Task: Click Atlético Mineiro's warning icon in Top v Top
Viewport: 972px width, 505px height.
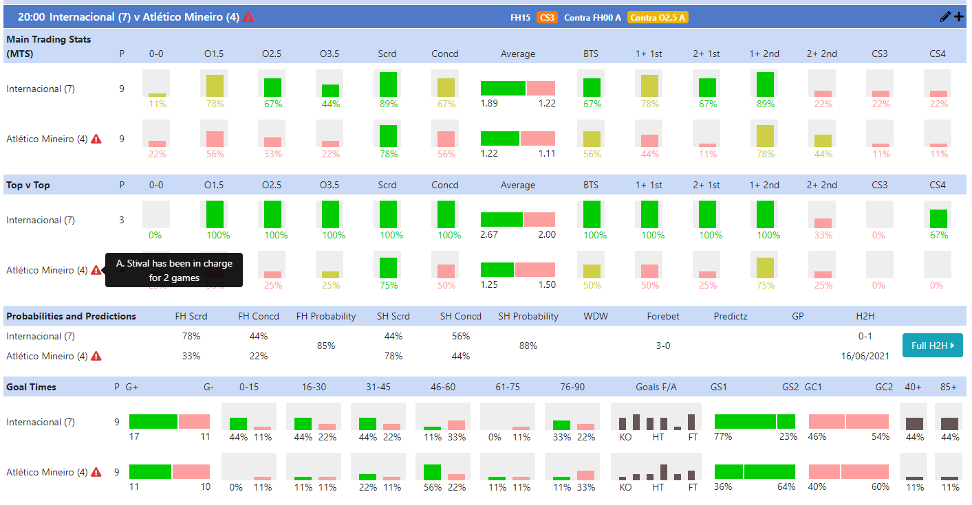Action: click(x=97, y=270)
